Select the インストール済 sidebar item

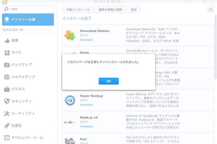coord(28,19)
